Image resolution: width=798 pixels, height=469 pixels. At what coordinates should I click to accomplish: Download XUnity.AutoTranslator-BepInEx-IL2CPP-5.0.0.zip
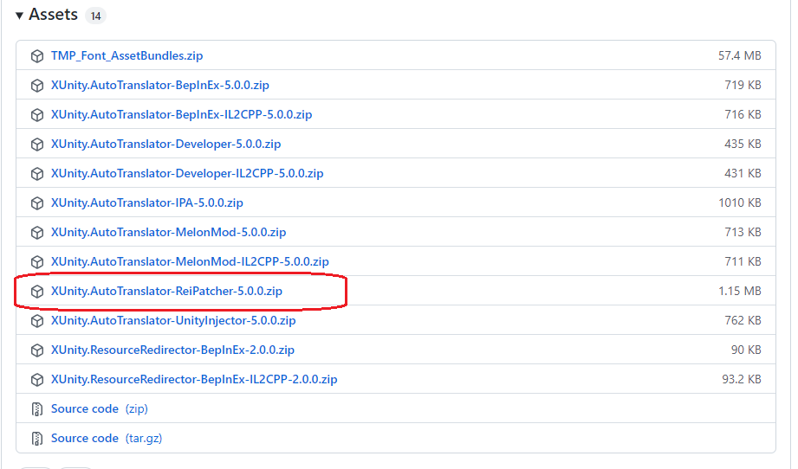(181, 114)
